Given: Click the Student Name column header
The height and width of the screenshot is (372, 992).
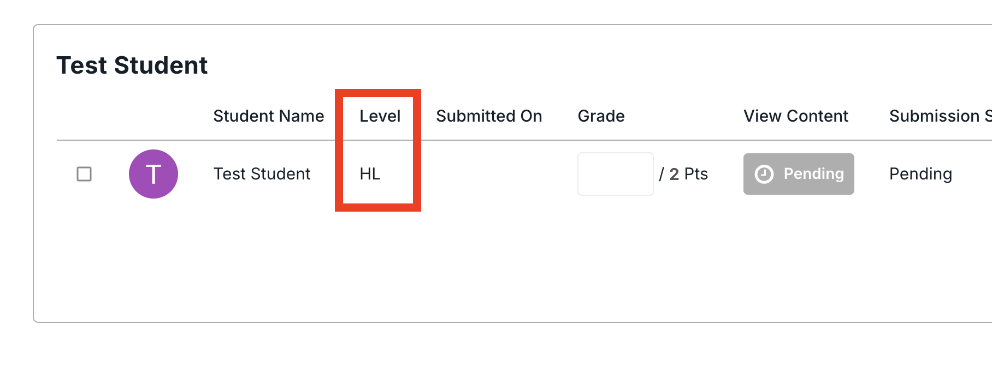Looking at the screenshot, I should point(268,116).
